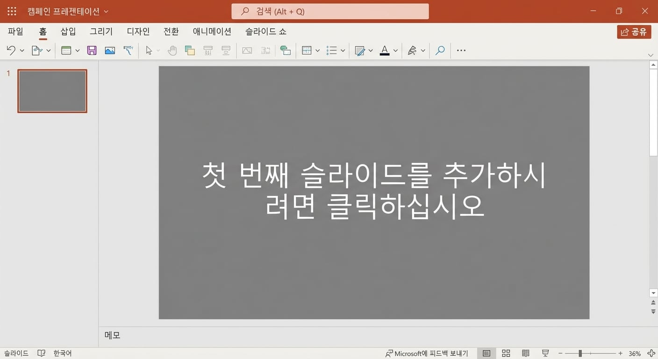Click the greyed replace image icon
The image size is (658, 359).
(x=265, y=50)
